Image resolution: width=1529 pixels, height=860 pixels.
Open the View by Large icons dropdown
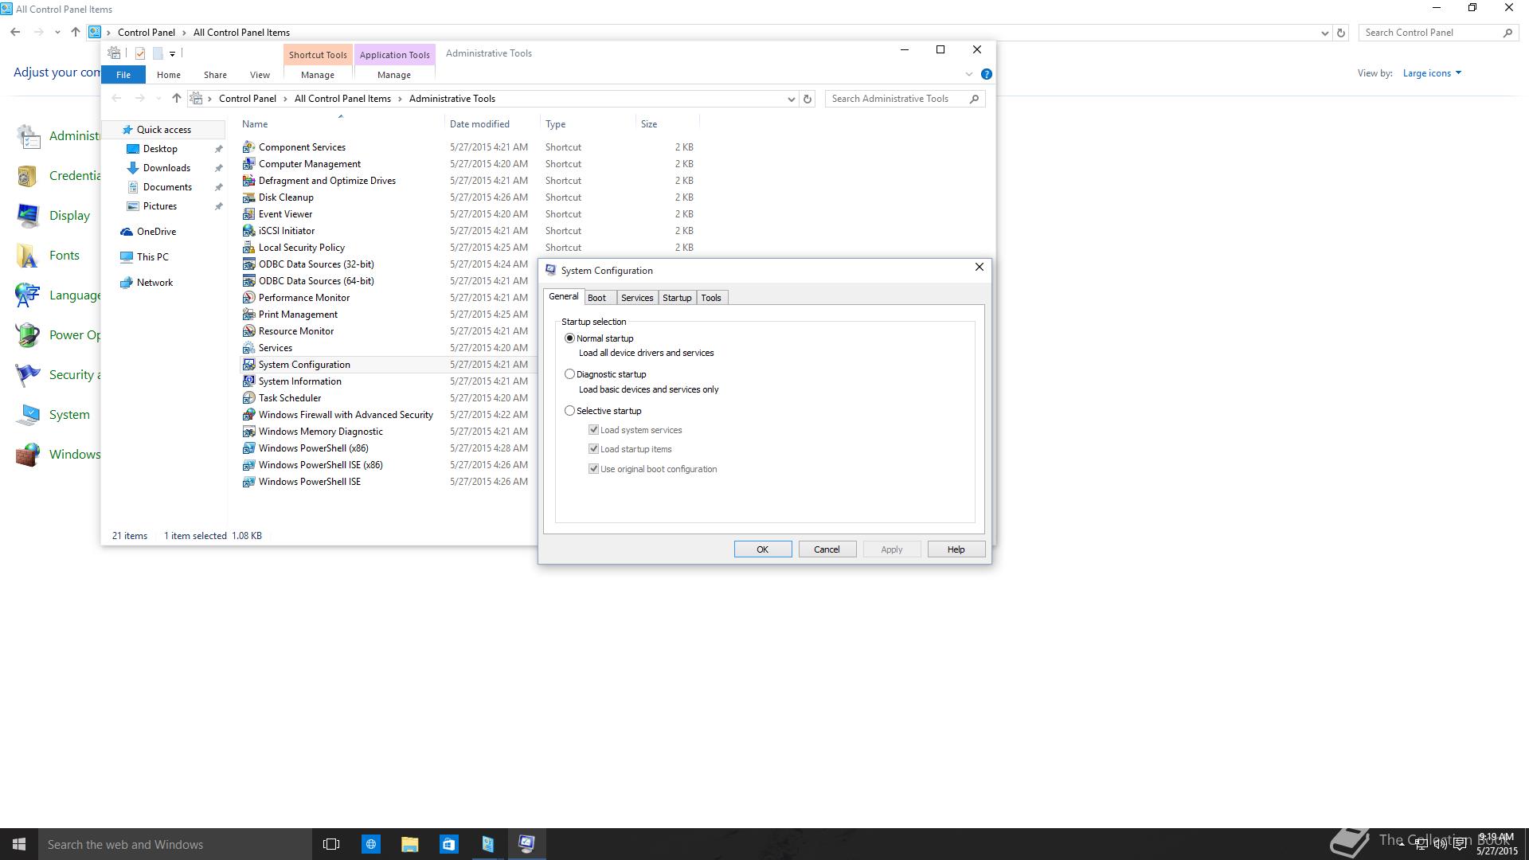(x=1432, y=73)
